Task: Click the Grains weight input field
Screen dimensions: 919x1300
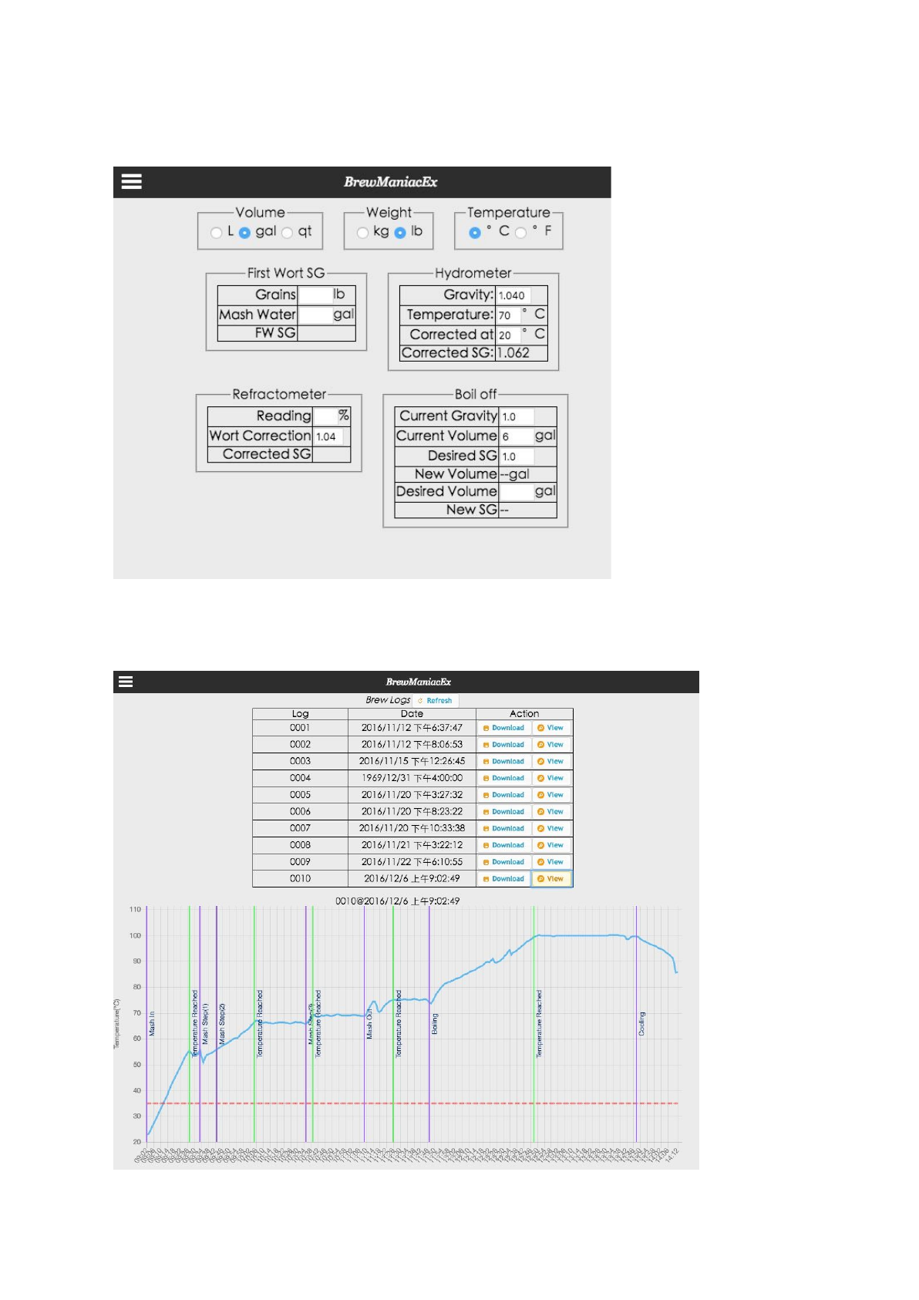Action: click(315, 295)
